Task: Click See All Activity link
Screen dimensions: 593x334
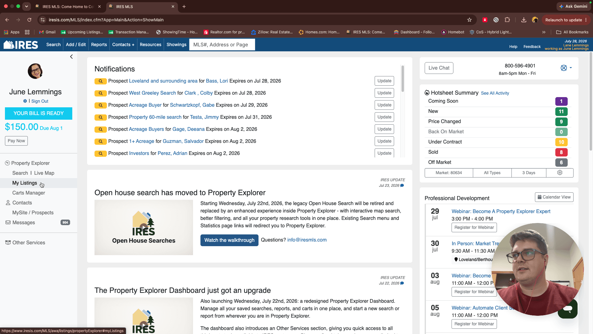Action: click(x=495, y=93)
